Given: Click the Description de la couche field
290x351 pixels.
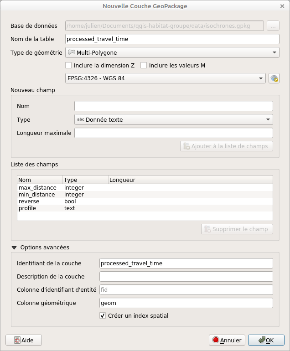Looking at the screenshot, I should point(186,276).
